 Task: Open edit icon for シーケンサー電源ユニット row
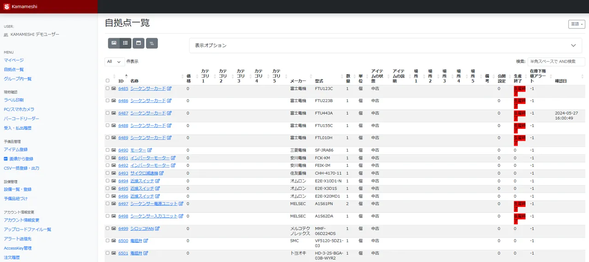(181, 204)
